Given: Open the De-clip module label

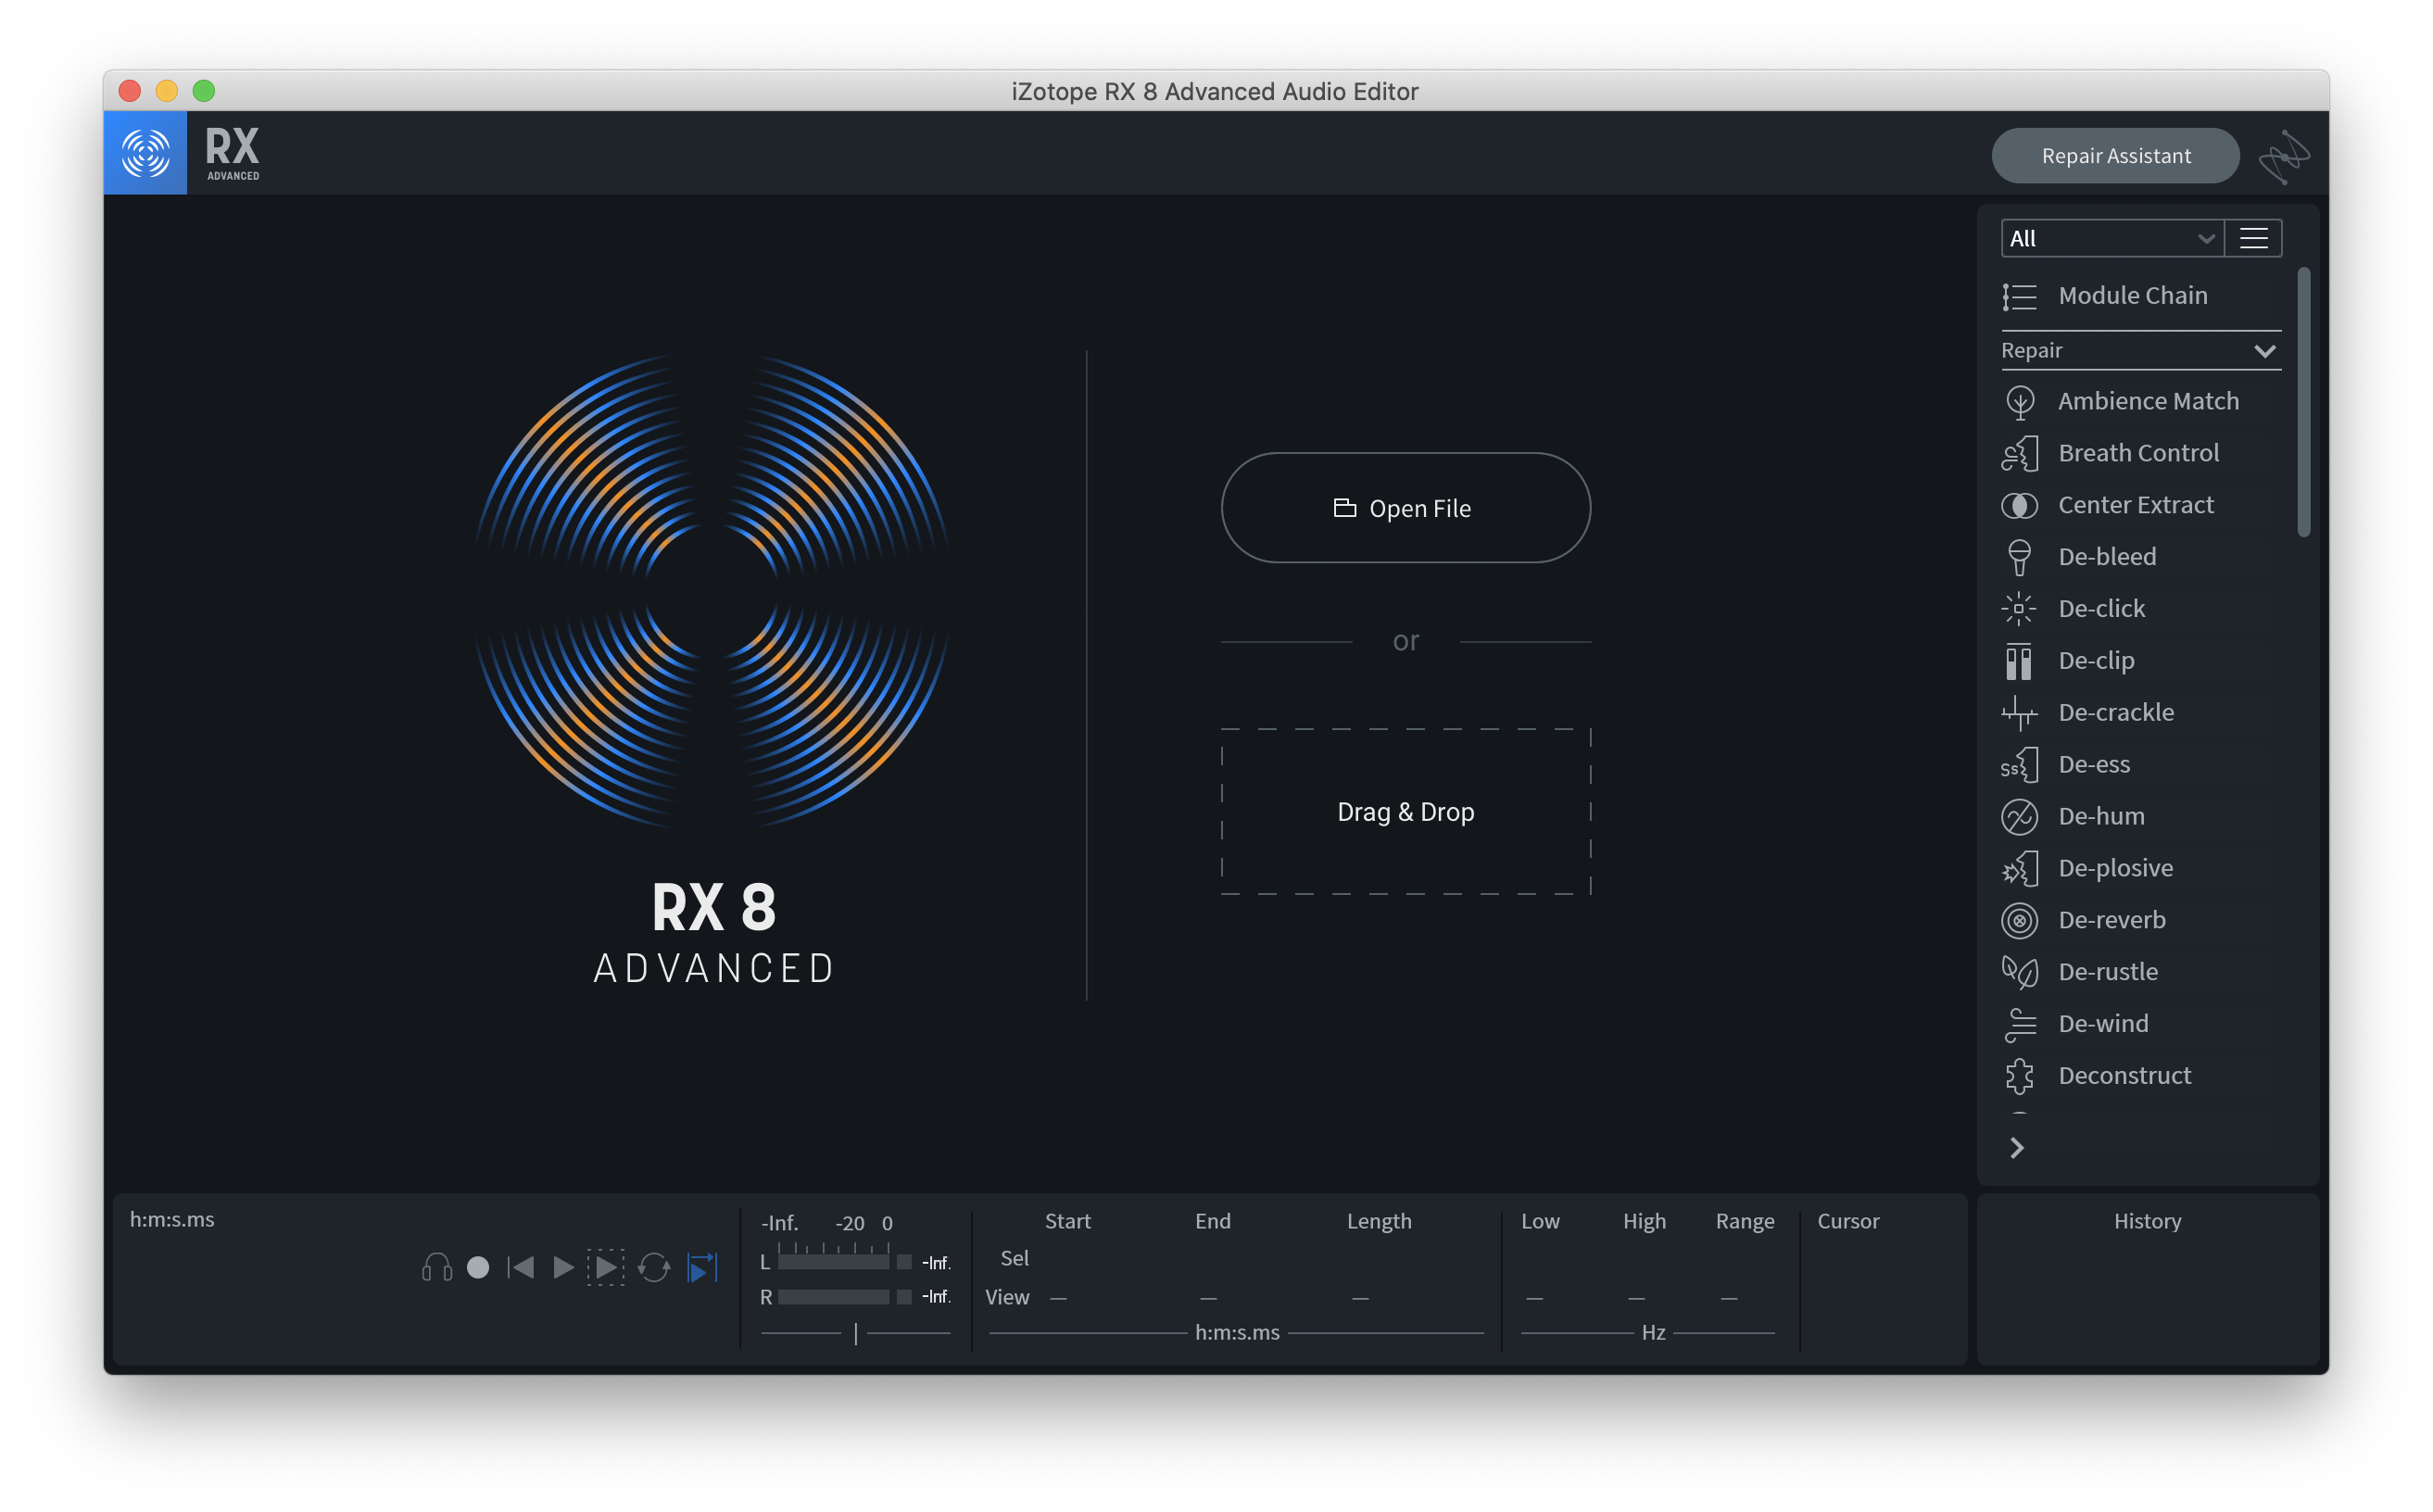Looking at the screenshot, I should click(x=2096, y=661).
